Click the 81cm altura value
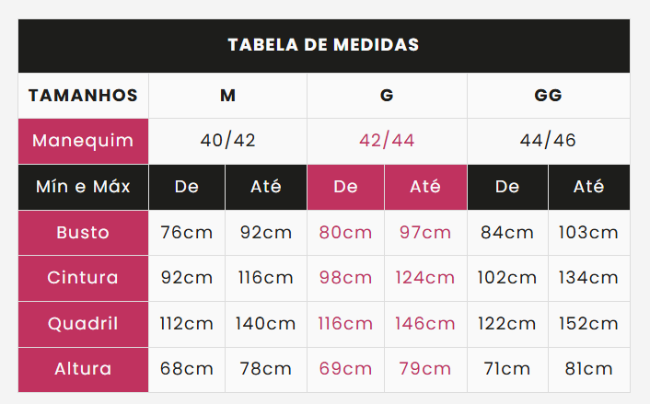The height and width of the screenshot is (404, 650). click(588, 369)
